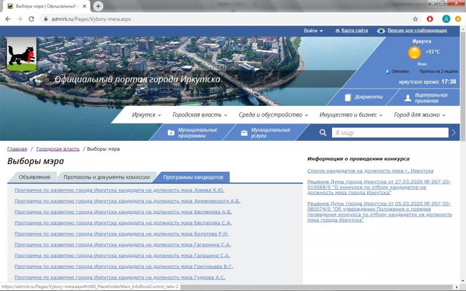Image resolution: width=466 pixels, height=291 pixels.
Task: Click the eye icon for visually impaired version
Action: [381, 31]
